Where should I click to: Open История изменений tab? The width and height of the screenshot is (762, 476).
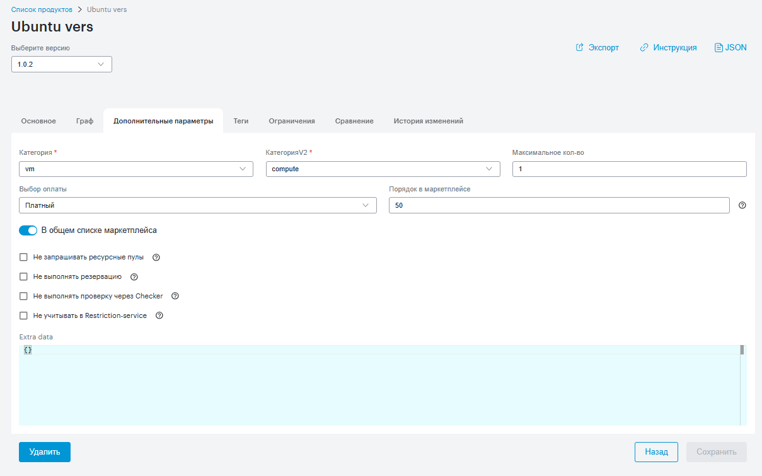pos(429,121)
